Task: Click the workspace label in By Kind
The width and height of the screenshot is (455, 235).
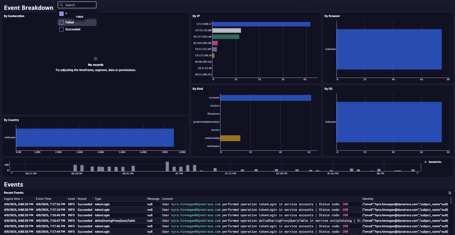Action: pyautogui.click(x=213, y=146)
